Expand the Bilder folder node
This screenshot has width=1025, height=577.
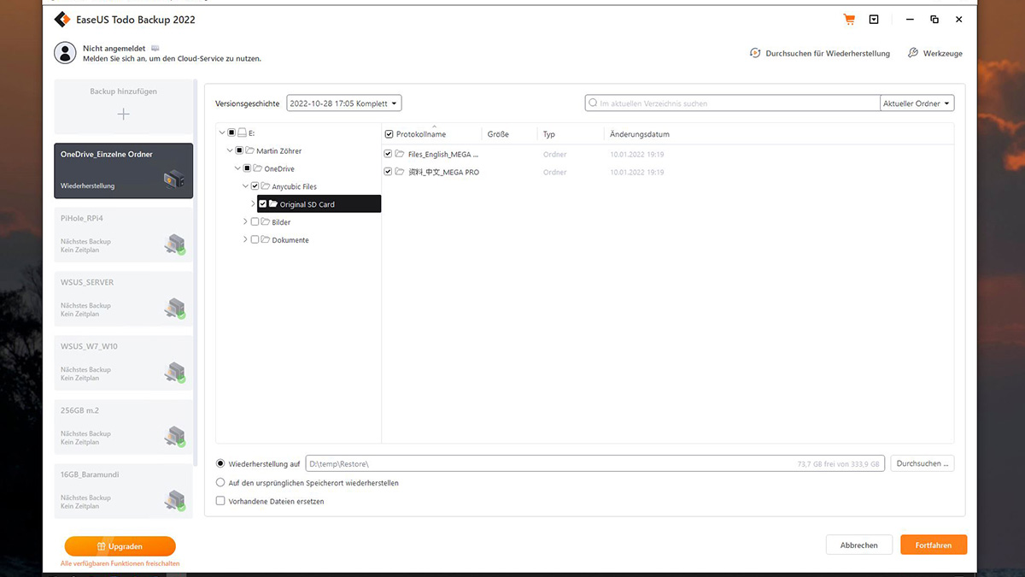coord(245,222)
